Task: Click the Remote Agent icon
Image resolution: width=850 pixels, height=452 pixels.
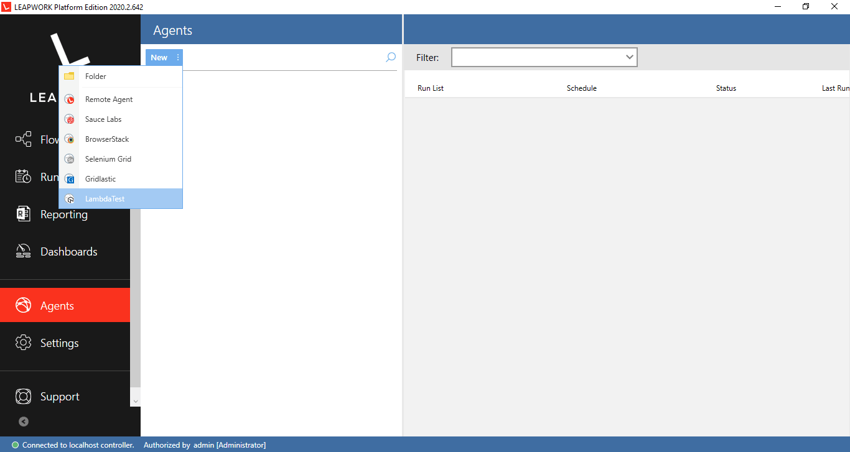Action: (70, 99)
